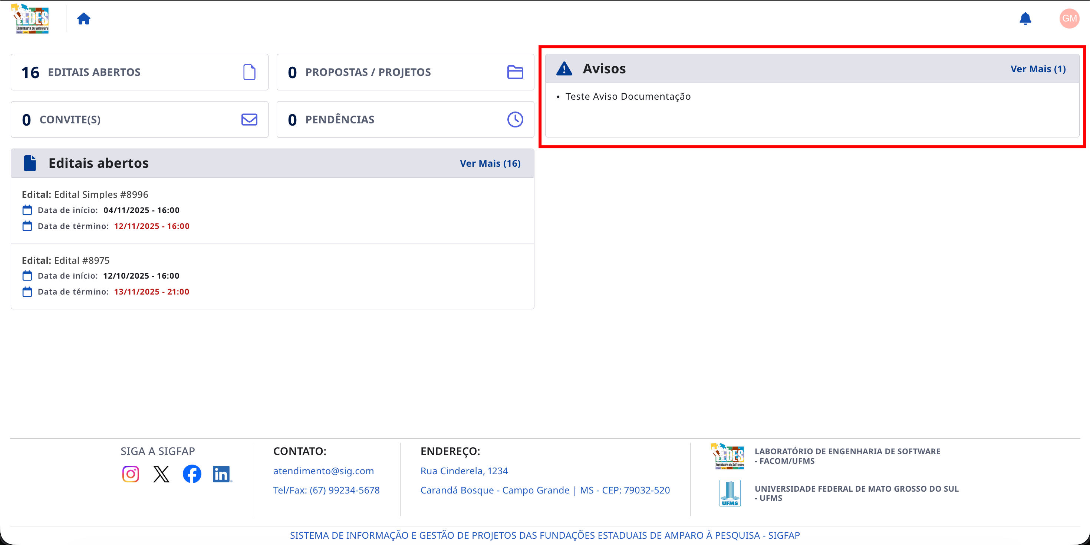Click the SEDES logo in the header
Viewport: 1090px width, 545px height.
(x=30, y=18)
